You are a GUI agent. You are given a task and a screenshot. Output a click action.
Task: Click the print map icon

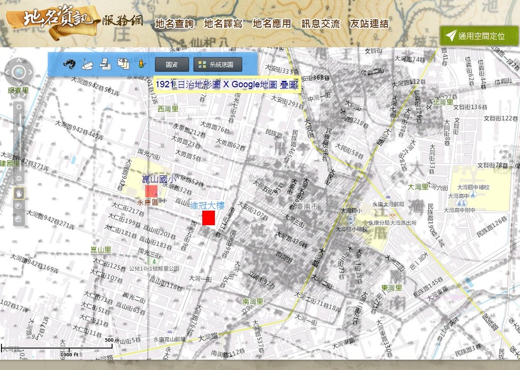(x=105, y=64)
